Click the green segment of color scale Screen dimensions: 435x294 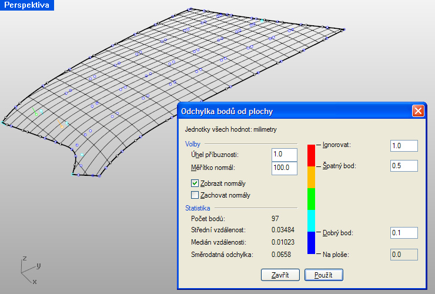click(312, 199)
